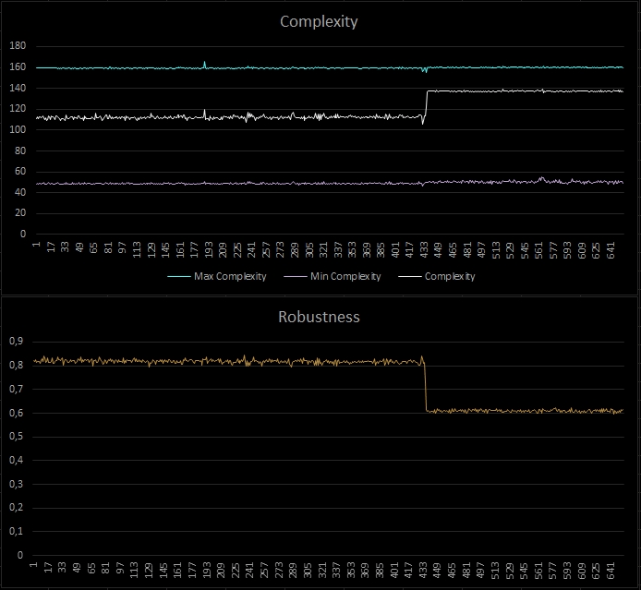Click the 180 label on Complexity's vertical axis
641x590 pixels.
coord(18,45)
